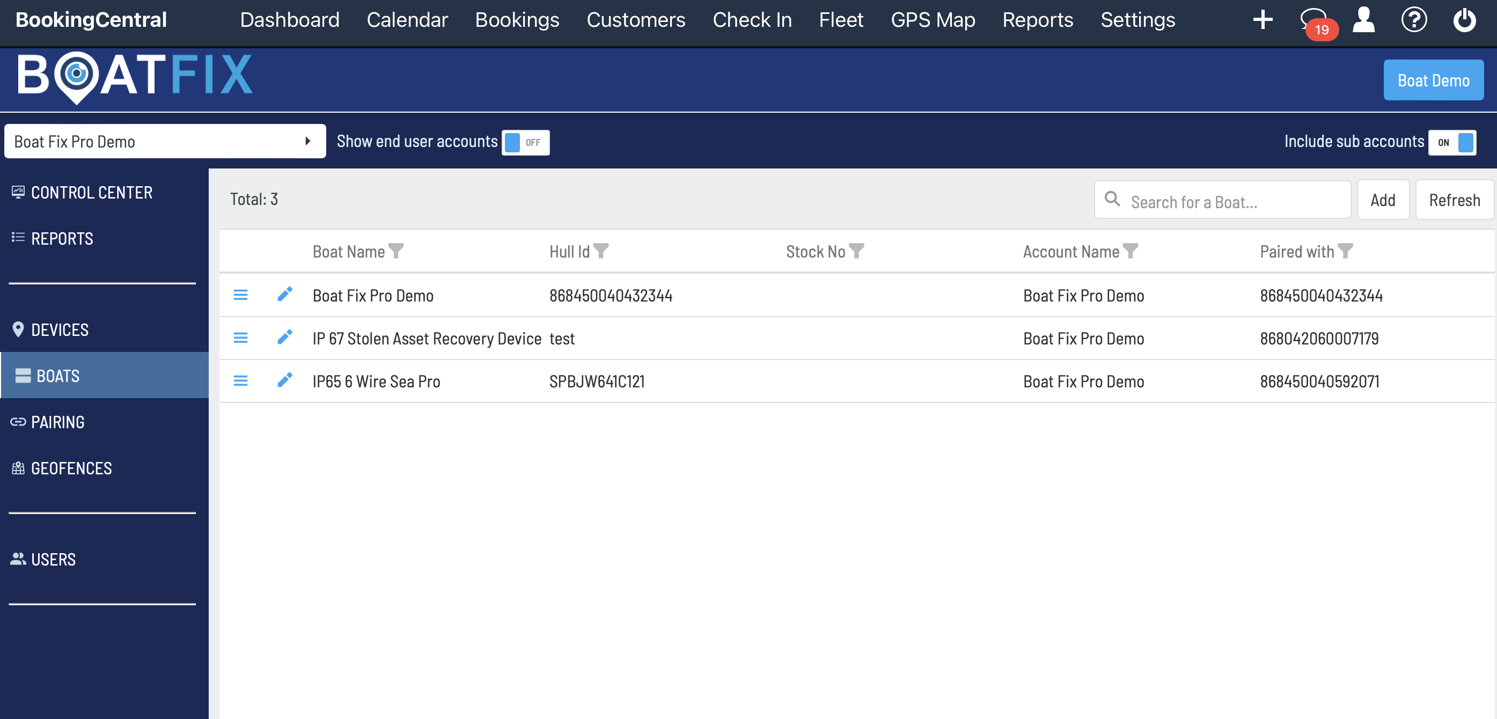The height and width of the screenshot is (719, 1497).
Task: Filter by Paired with funnel icon
Action: (x=1345, y=251)
